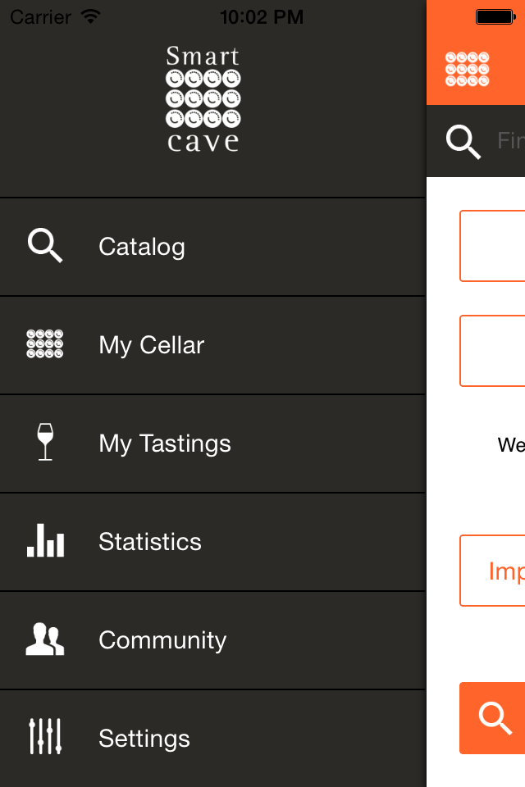The width and height of the screenshot is (525, 787).
Task: Tap the Smart Cave logo
Action: tap(203, 99)
